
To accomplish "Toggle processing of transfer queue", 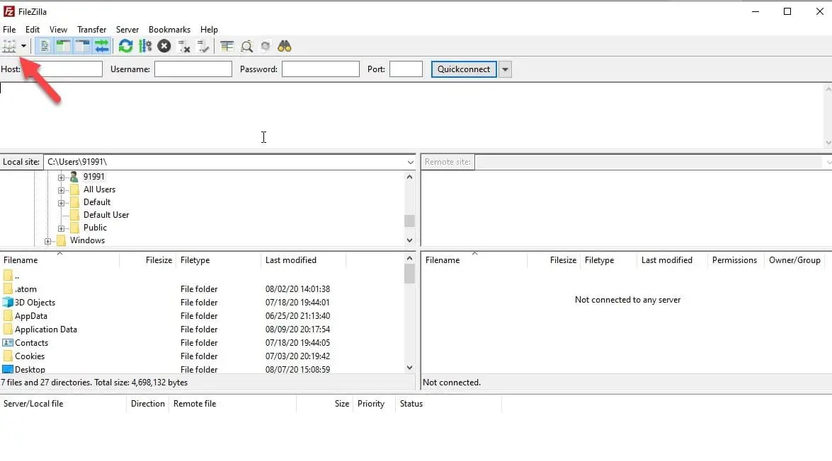I will 145,46.
